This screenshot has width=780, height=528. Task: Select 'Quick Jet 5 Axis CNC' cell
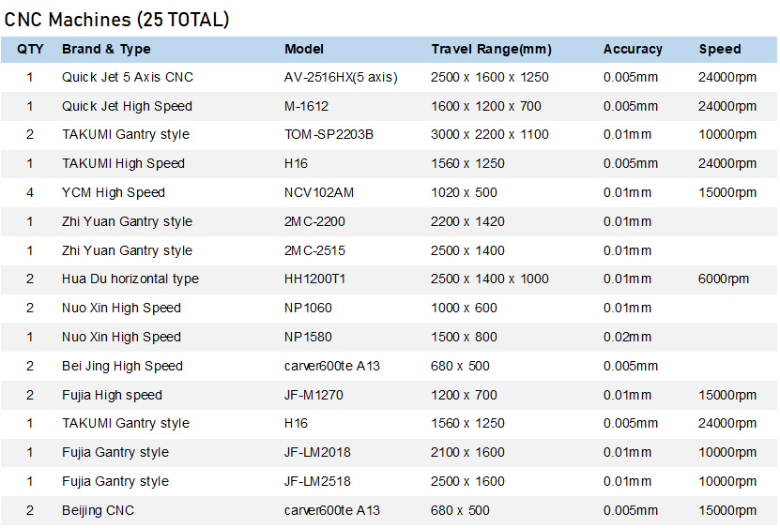(128, 77)
